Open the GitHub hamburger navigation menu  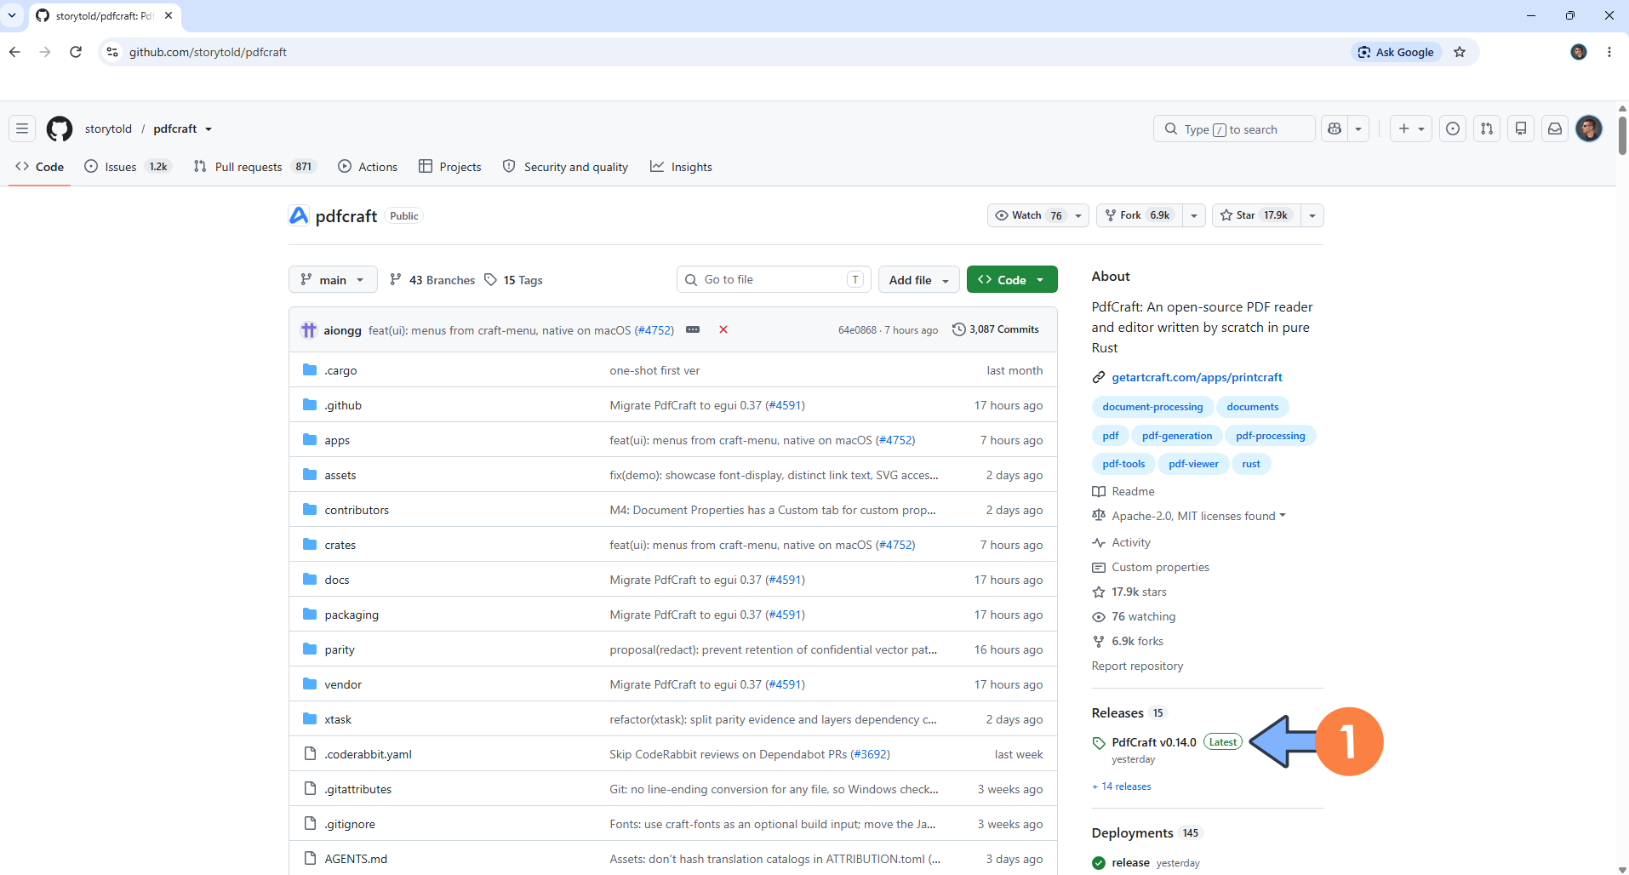pos(22,129)
